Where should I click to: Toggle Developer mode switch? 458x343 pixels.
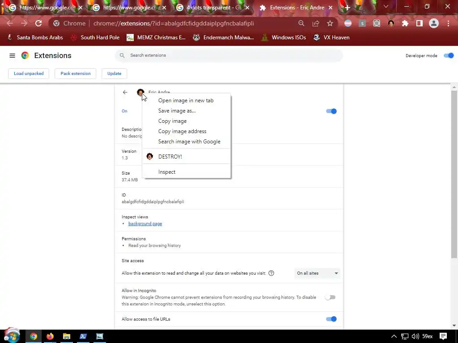[x=449, y=55]
